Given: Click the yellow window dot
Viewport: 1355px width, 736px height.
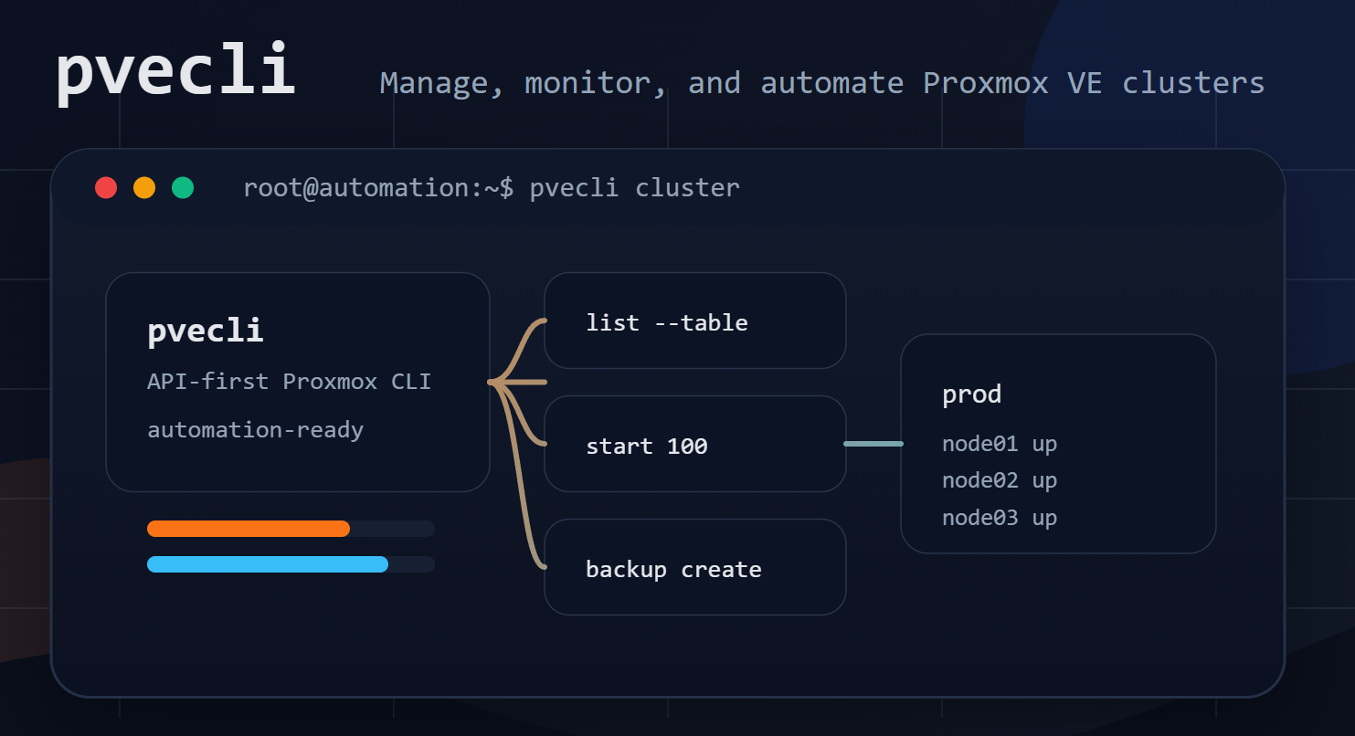Looking at the screenshot, I should coord(144,188).
